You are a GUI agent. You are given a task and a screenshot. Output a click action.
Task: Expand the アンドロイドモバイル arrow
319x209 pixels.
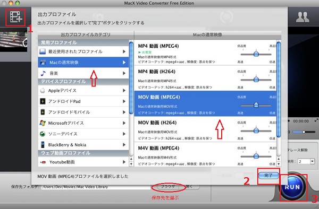pyautogui.click(x=124, y=112)
